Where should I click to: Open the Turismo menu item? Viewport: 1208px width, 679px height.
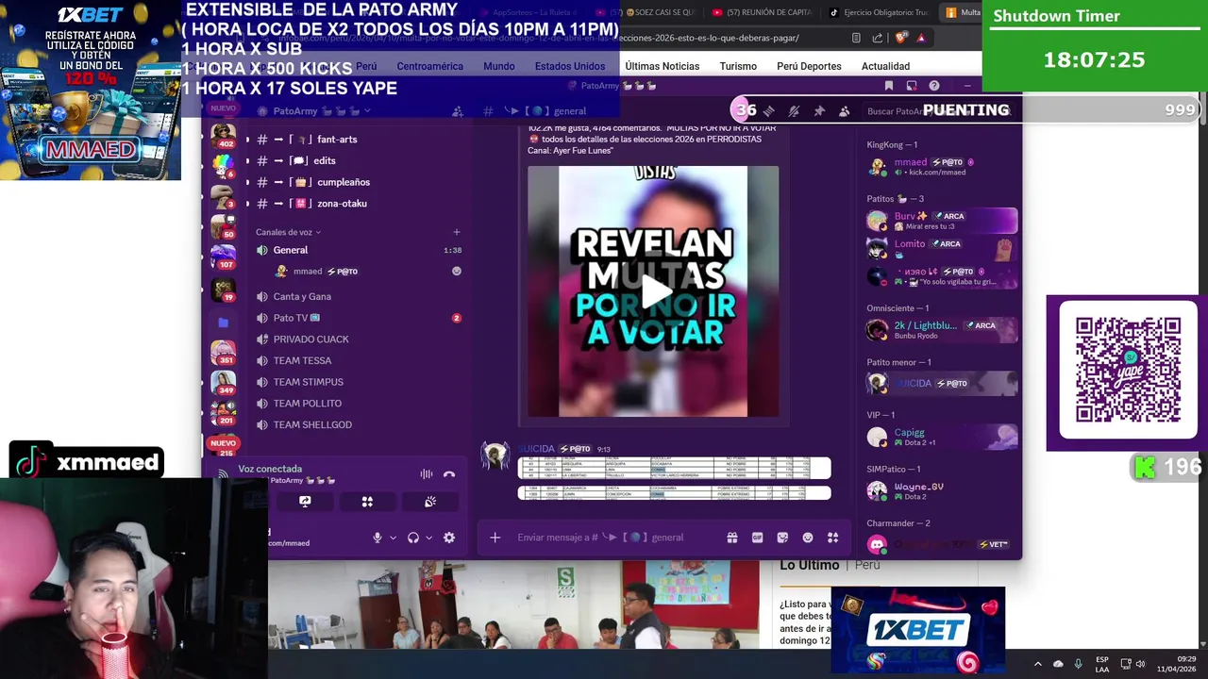(x=738, y=66)
